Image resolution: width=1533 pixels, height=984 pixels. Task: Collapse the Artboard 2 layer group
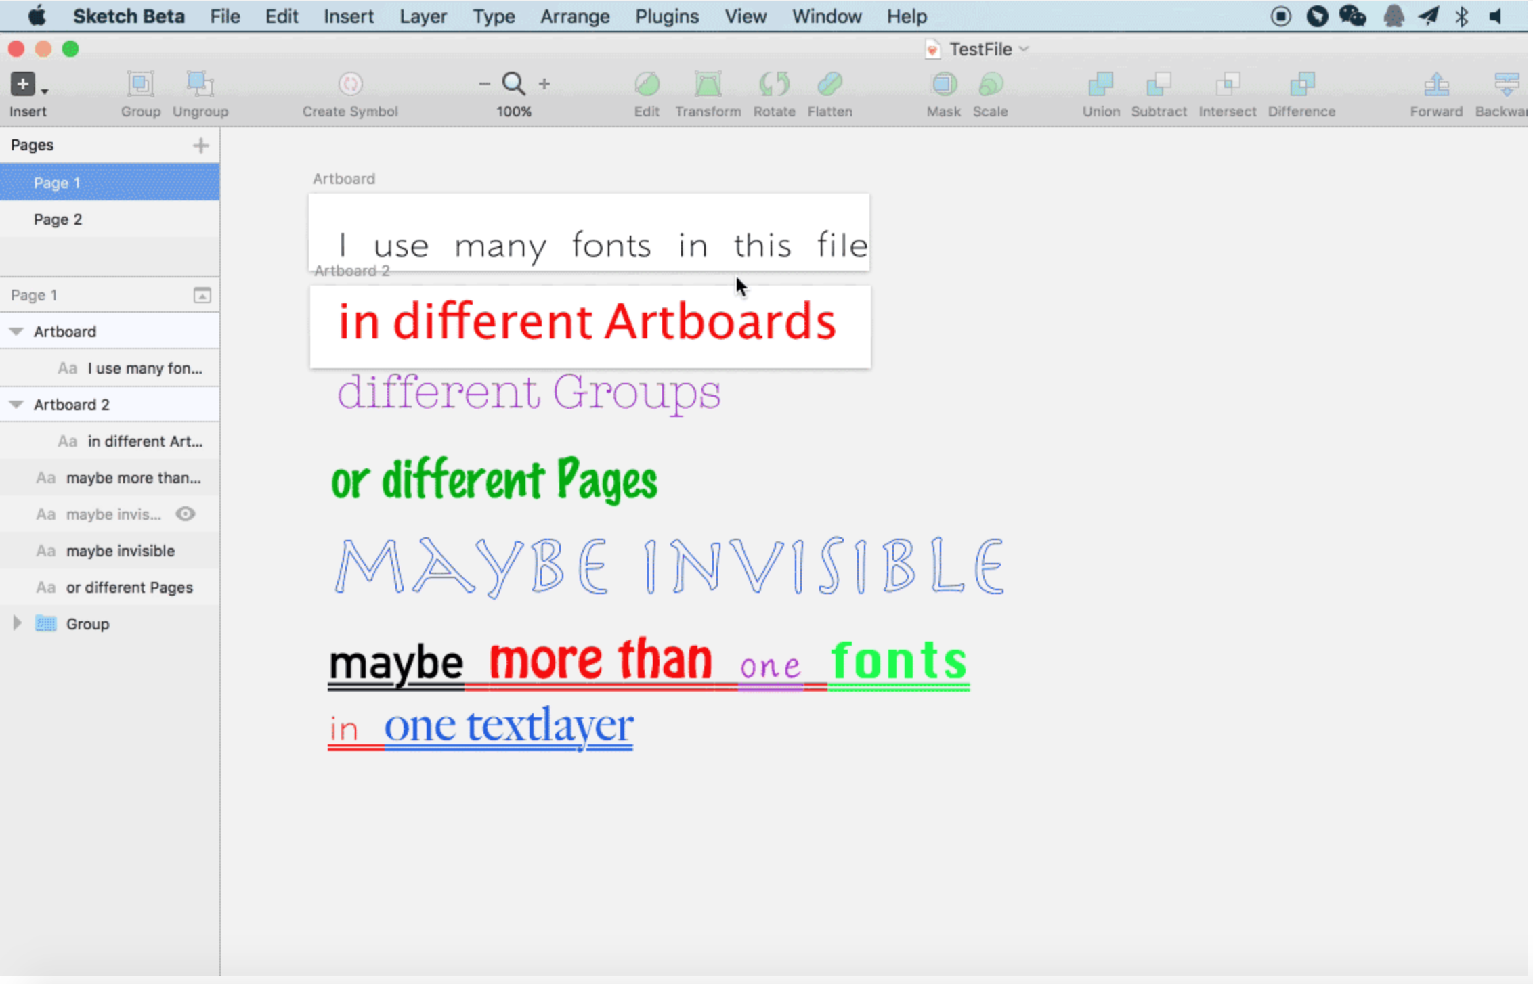[16, 404]
